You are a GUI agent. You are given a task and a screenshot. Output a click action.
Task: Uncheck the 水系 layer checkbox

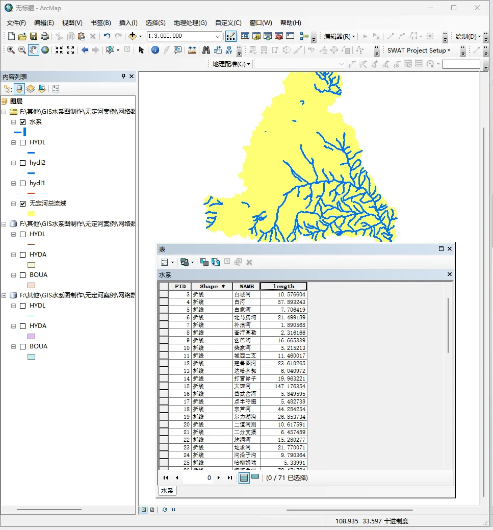[22, 122]
